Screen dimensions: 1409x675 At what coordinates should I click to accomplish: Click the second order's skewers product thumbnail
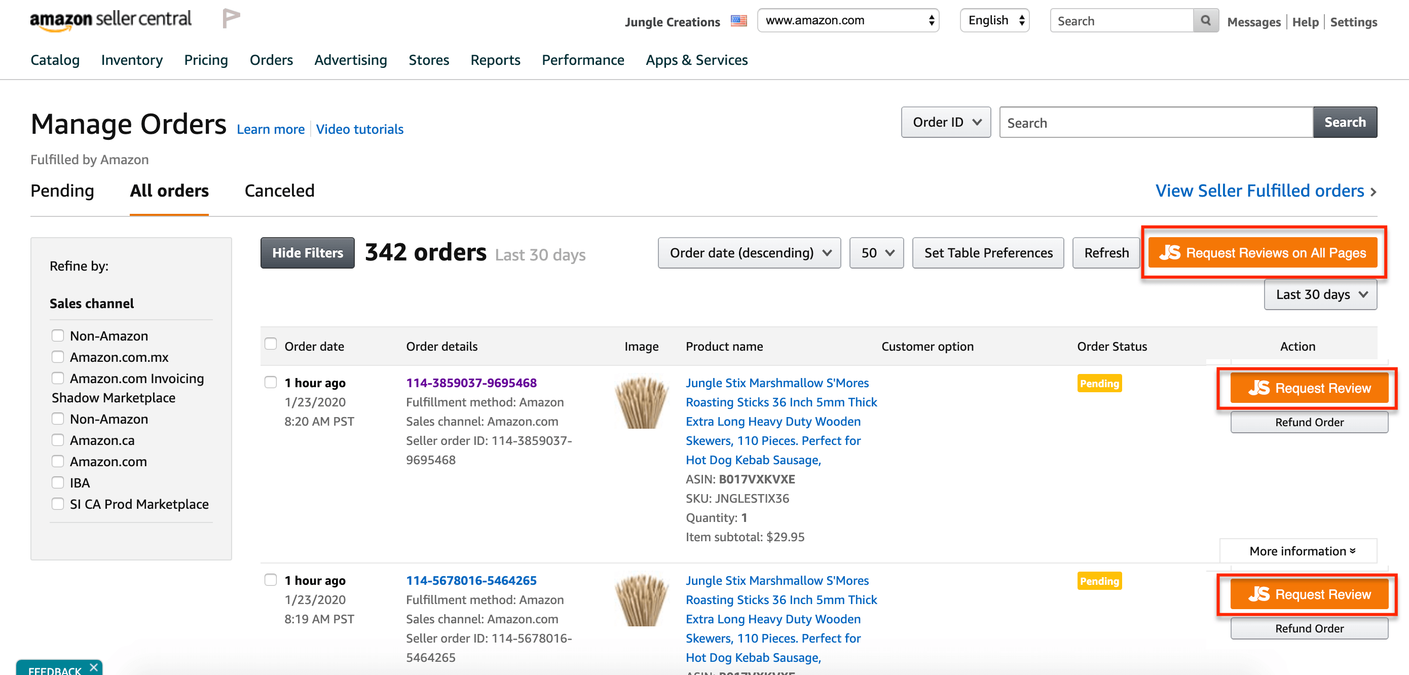tap(641, 600)
